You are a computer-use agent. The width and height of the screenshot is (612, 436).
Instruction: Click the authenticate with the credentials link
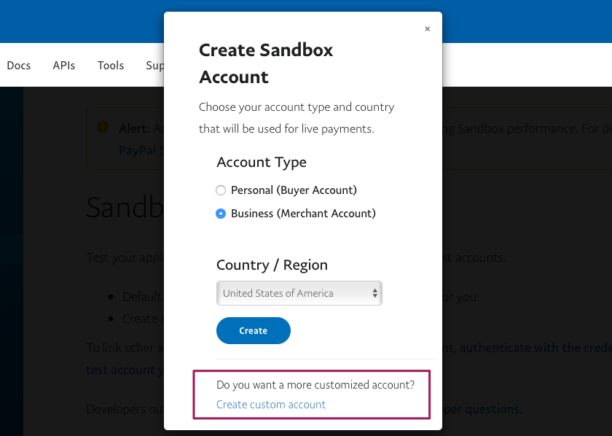535,348
